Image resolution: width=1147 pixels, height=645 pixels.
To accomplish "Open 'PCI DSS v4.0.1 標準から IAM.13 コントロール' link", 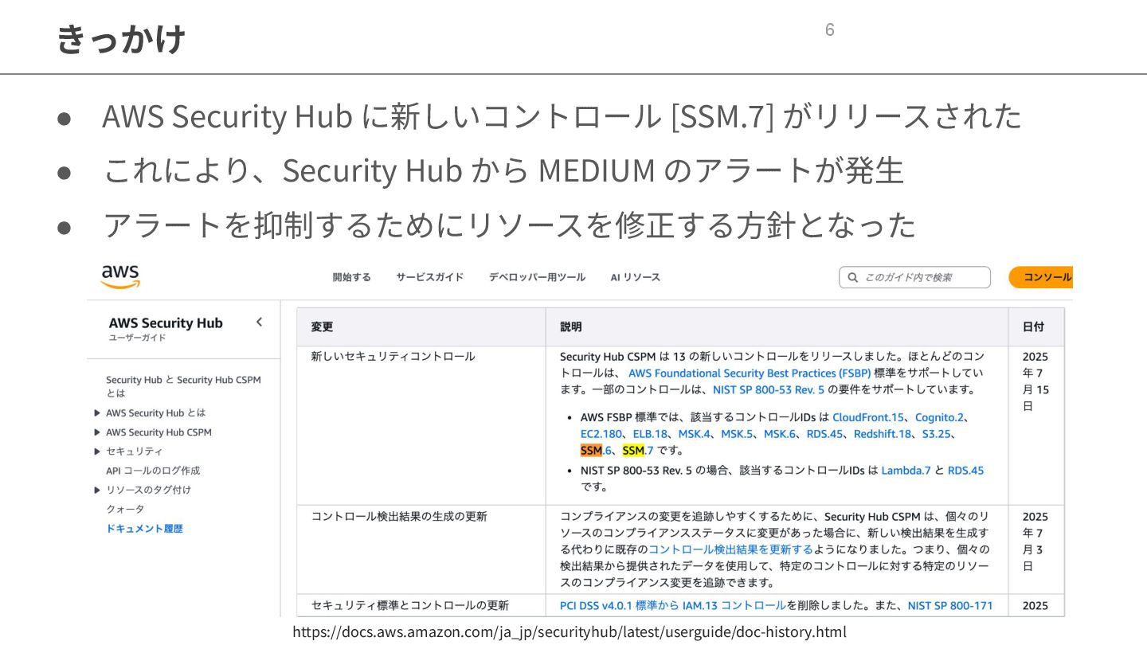I will pyautogui.click(x=673, y=605).
